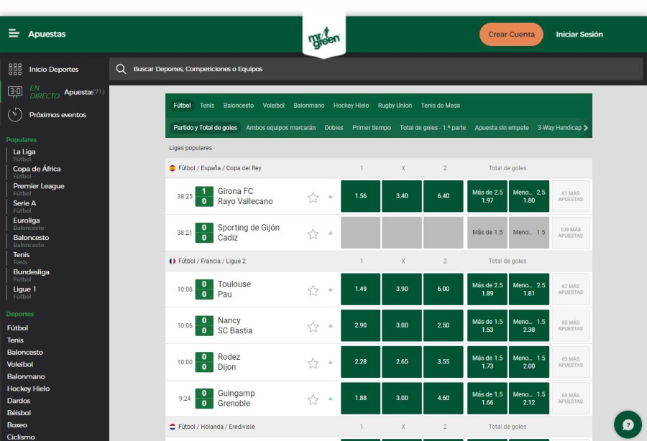Click the clock icon for Próximos eventos
The image size is (647, 441).
point(15,115)
